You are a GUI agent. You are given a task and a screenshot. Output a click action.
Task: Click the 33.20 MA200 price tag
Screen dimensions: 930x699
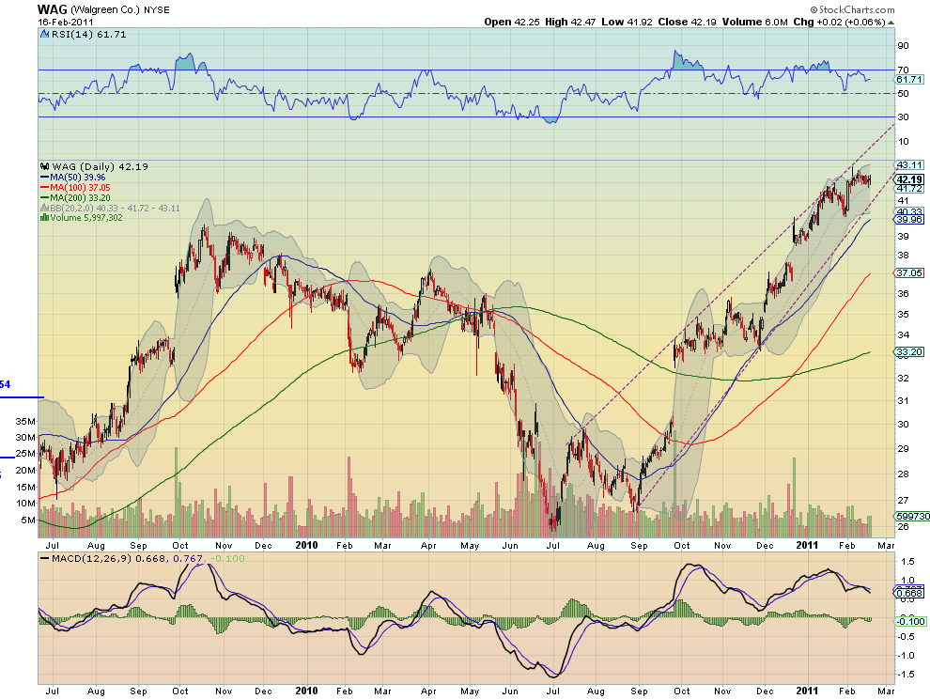pos(909,352)
